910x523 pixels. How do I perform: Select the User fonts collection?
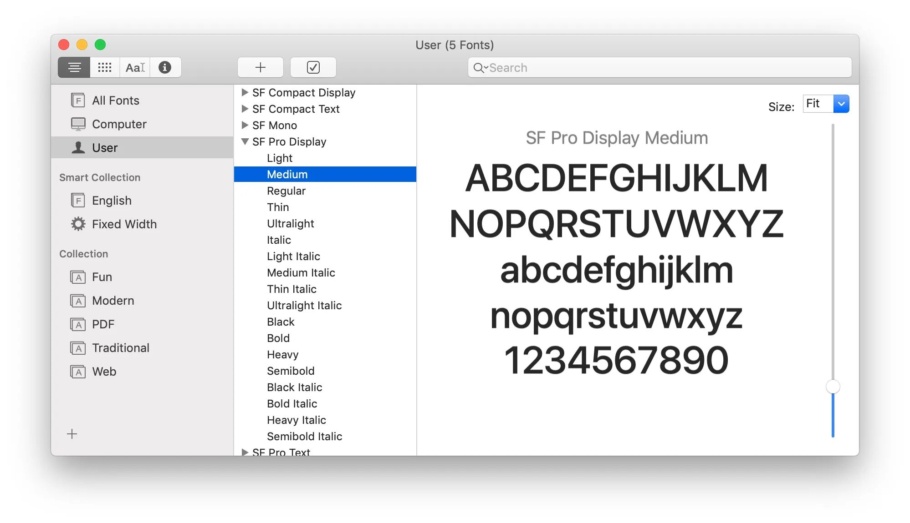[x=105, y=147]
